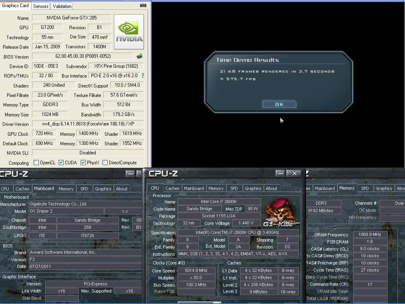
Task: Click the GPU Clock 720 MHz value
Action: (44, 133)
